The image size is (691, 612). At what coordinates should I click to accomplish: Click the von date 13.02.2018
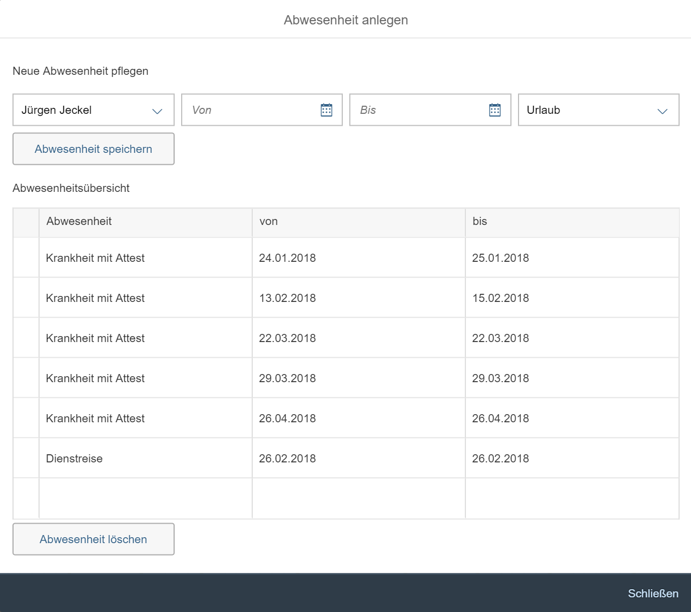(x=287, y=298)
